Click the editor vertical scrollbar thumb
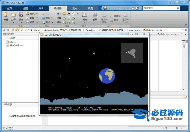The image size is (190, 132). [183, 46]
